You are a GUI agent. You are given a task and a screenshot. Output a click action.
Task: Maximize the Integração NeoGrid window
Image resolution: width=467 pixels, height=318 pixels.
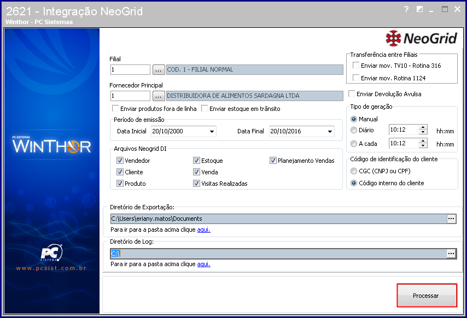[x=445, y=9]
